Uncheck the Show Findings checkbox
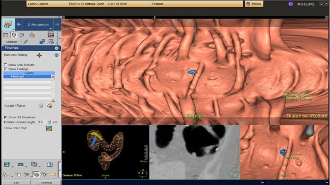This screenshot has width=330, height=185. (x=6, y=69)
